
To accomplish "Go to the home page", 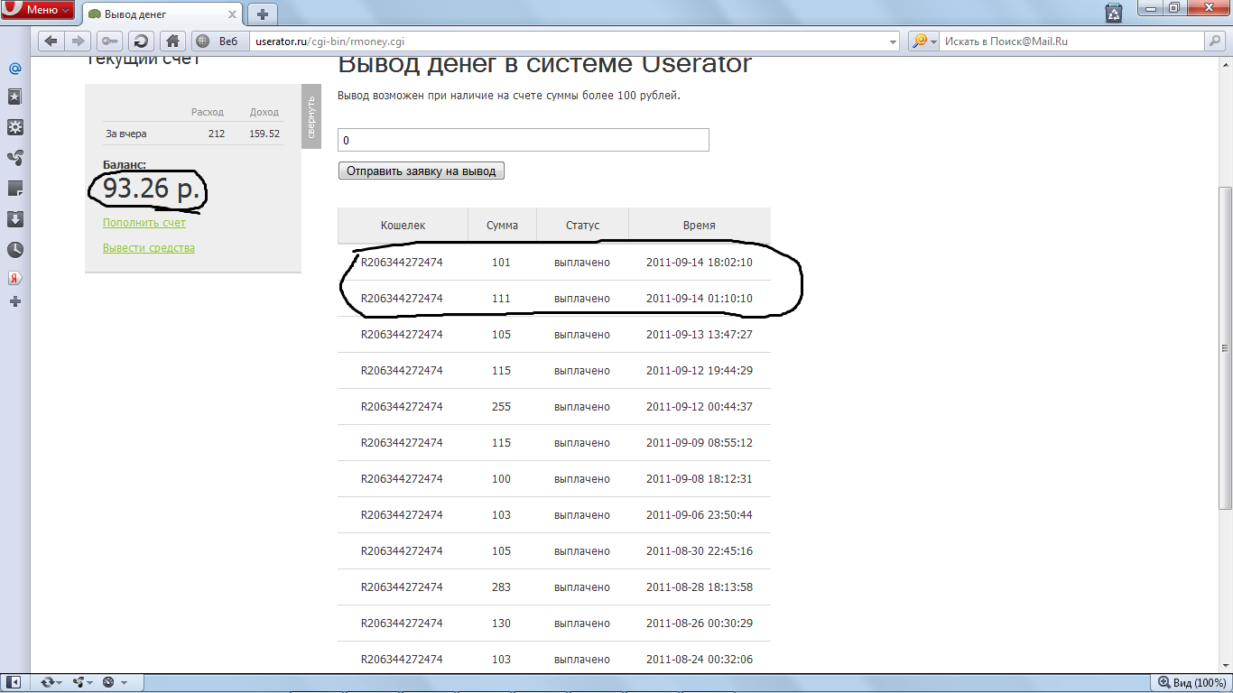I will (x=172, y=41).
